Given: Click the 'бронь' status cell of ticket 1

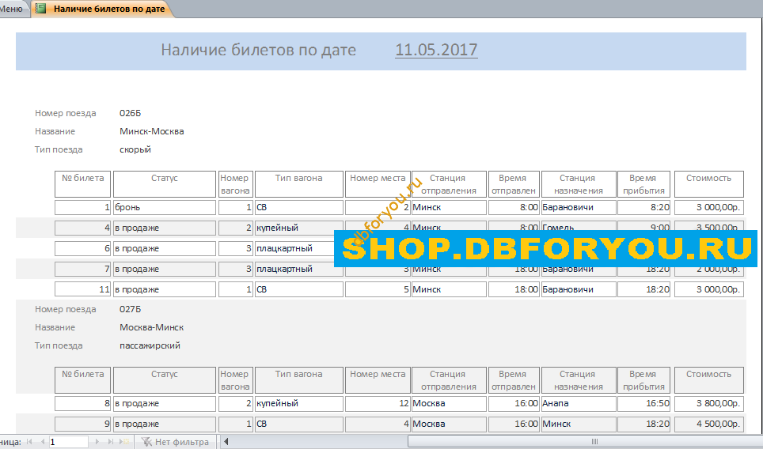Looking at the screenshot, I should coord(165,207).
